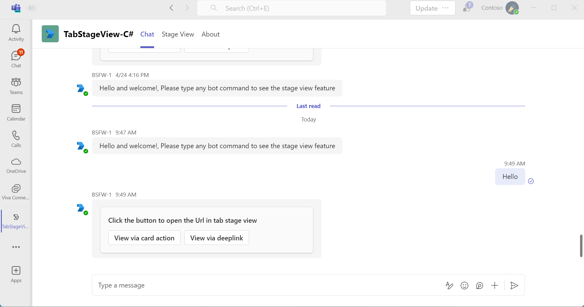Switch to the About tab
The width and height of the screenshot is (584, 307).
(210, 34)
